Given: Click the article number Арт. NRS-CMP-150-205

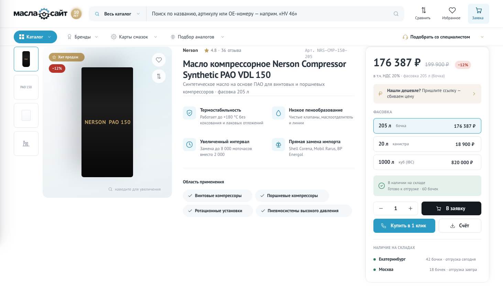Looking at the screenshot, I should coord(326,54).
